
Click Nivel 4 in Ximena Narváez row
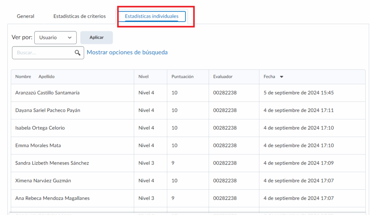pos(146,181)
